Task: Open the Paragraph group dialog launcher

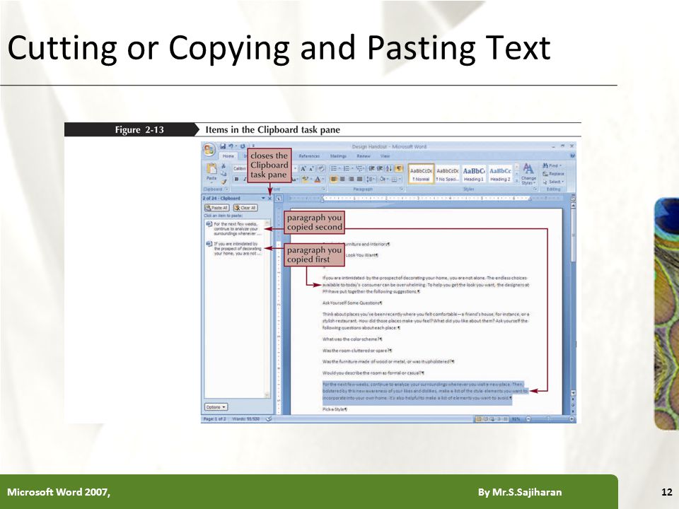Action: pos(402,189)
